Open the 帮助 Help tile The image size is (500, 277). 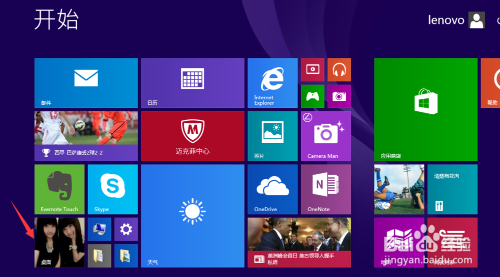pos(490,83)
